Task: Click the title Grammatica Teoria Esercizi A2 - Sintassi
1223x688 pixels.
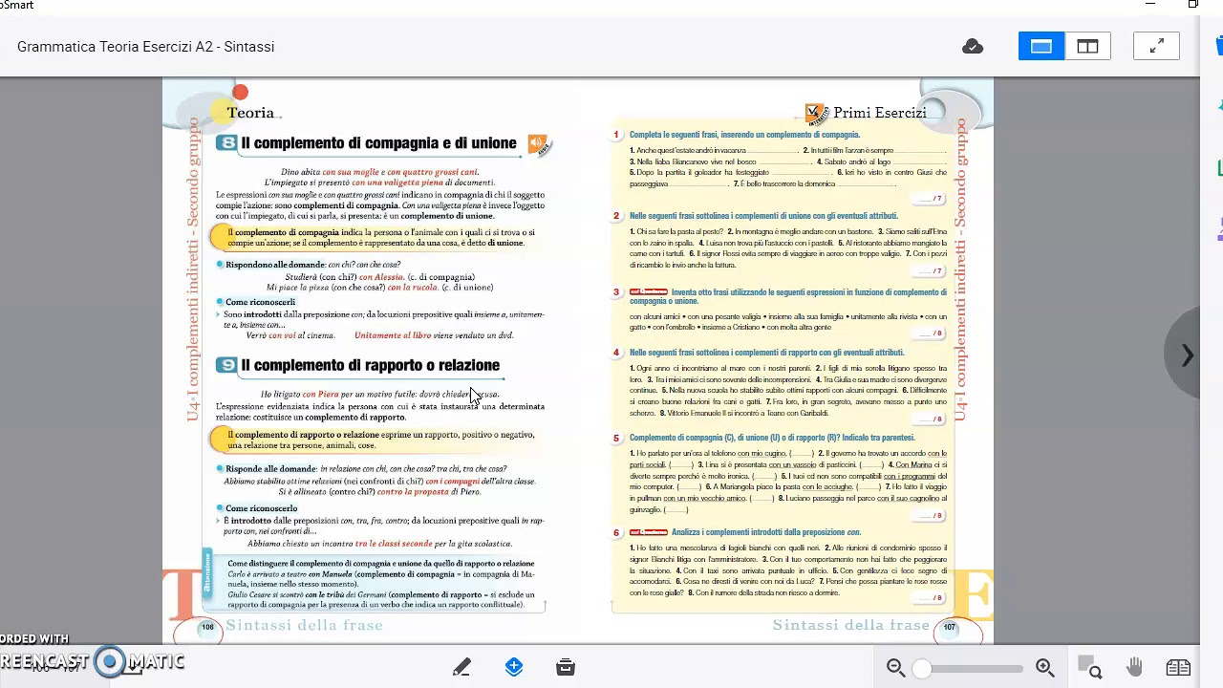Action: pos(145,47)
